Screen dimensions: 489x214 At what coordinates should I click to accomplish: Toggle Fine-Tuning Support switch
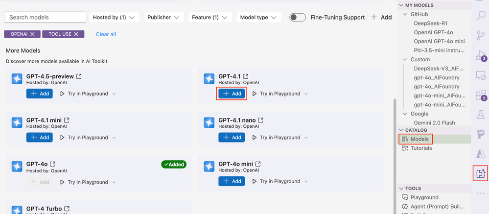(x=298, y=18)
